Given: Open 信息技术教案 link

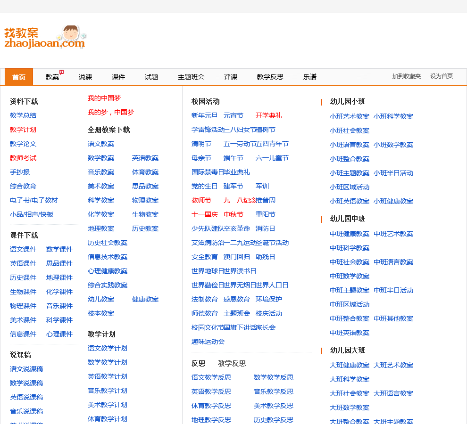Looking at the screenshot, I should pyautogui.click(x=108, y=257).
